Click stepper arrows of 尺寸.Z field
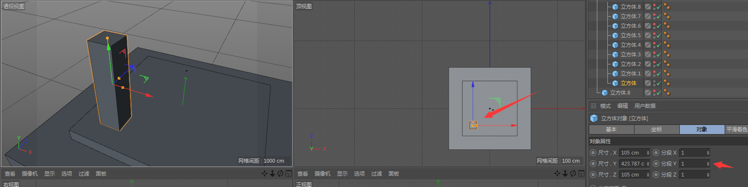The image size is (748, 187). click(x=648, y=175)
